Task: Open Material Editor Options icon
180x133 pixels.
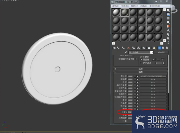Action: click(168, 34)
